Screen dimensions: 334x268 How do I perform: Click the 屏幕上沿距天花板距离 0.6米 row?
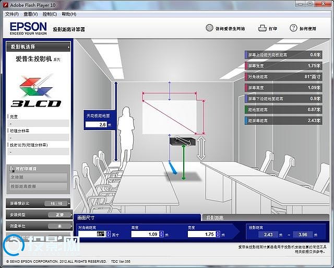click(283, 55)
